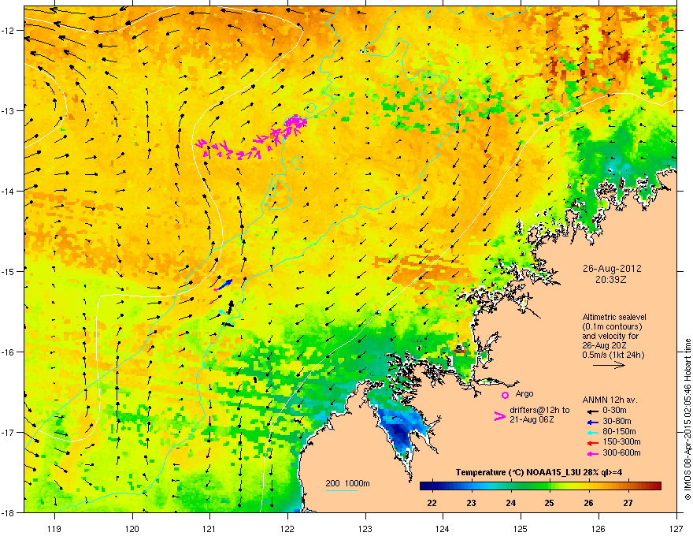This screenshot has width=693, height=536.
Task: Click the magenta 300-600m legend arrow
Action: pyautogui.click(x=593, y=454)
